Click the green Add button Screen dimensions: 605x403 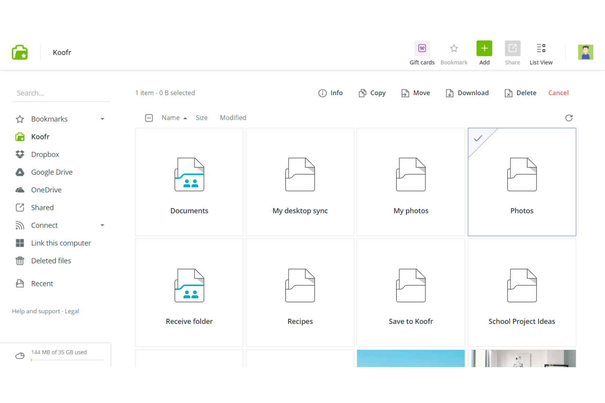484,48
